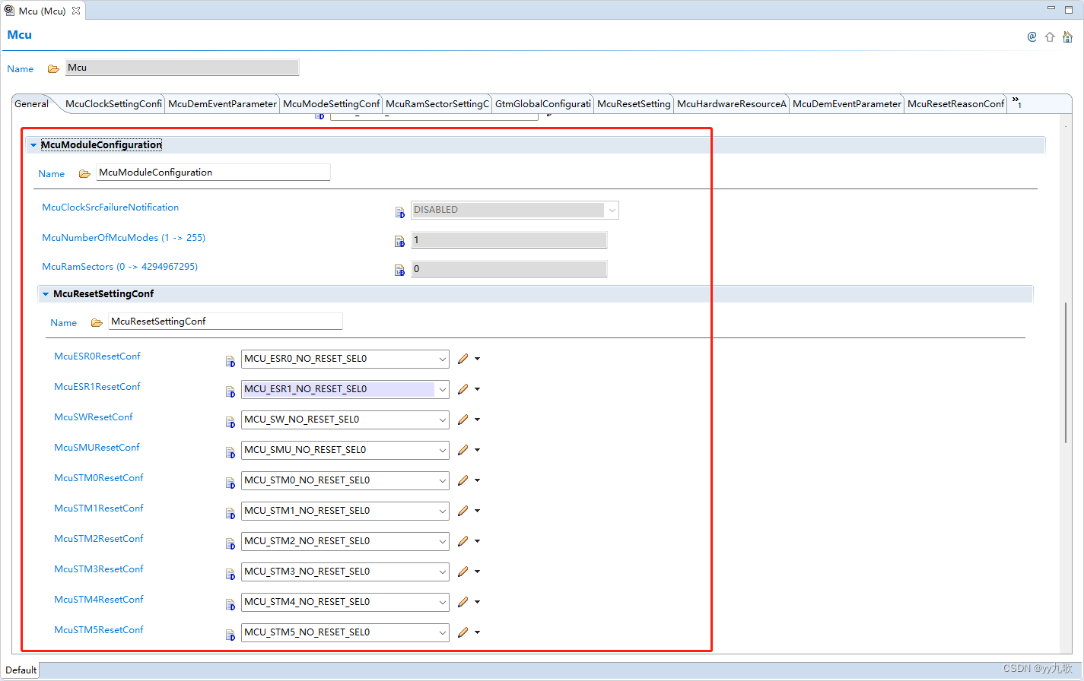Click the pencil edit icon for McuESR0ResetConf
Screen dimensions: 1084x681
point(463,359)
